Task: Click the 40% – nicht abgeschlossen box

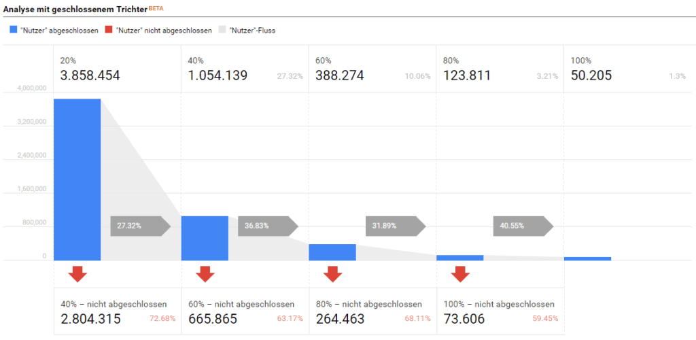Action: pyautogui.click(x=117, y=312)
